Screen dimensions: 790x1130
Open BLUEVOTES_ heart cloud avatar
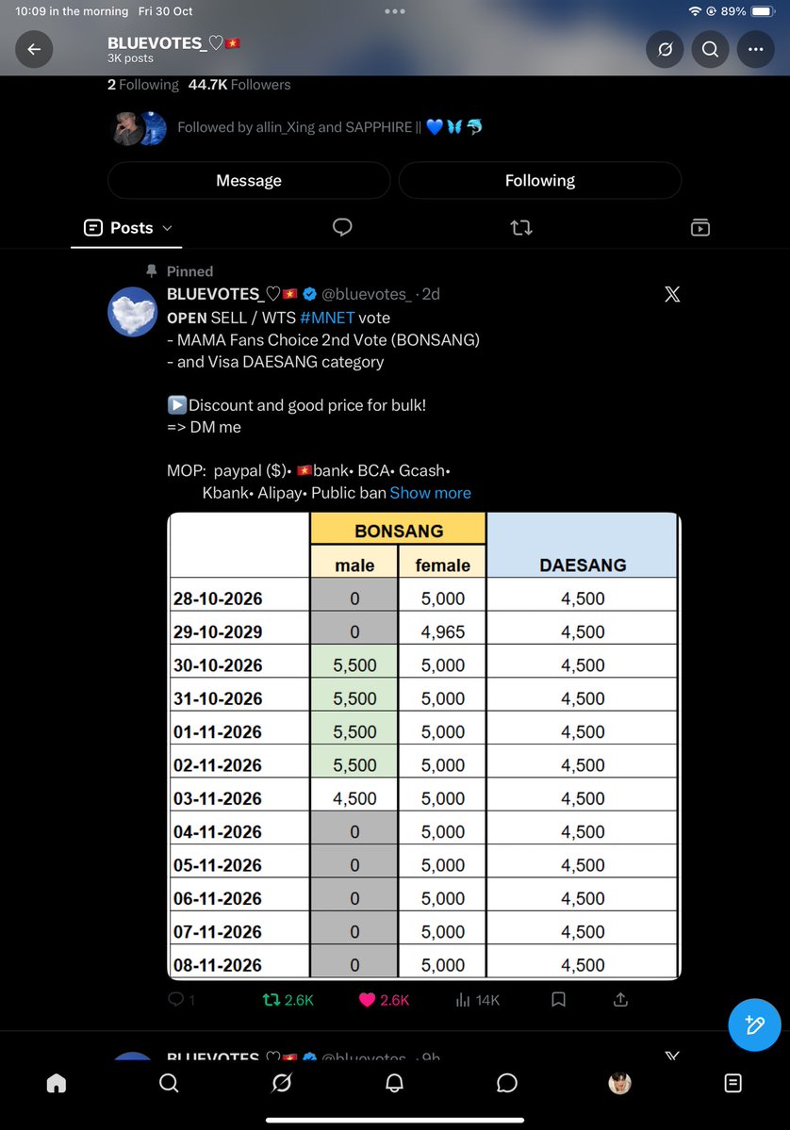[133, 312]
